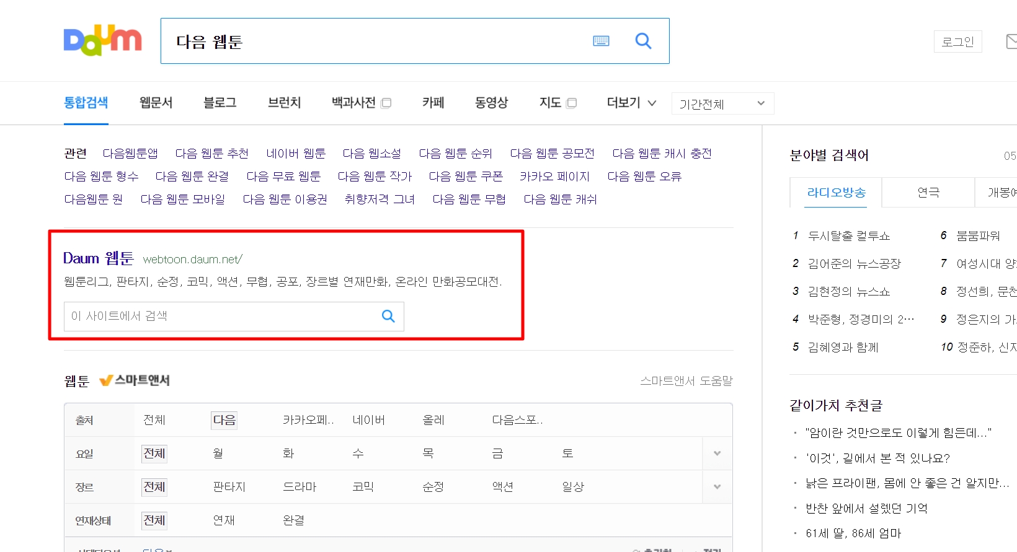Select 코믹 in the 장르 filter row
This screenshot has width=1017, height=552.
click(x=363, y=487)
